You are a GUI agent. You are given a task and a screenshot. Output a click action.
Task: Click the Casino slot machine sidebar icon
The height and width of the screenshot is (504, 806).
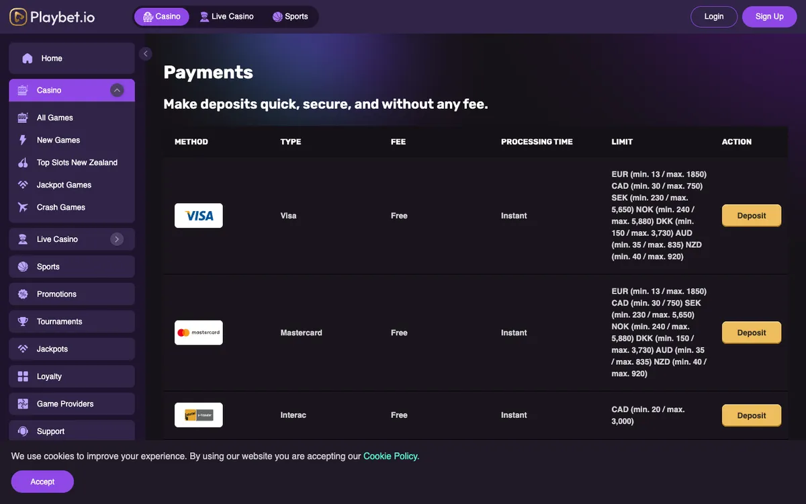pos(23,90)
